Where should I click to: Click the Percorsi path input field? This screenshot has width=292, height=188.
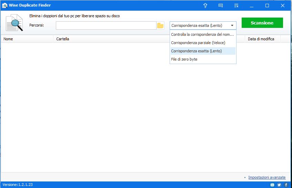point(106,25)
